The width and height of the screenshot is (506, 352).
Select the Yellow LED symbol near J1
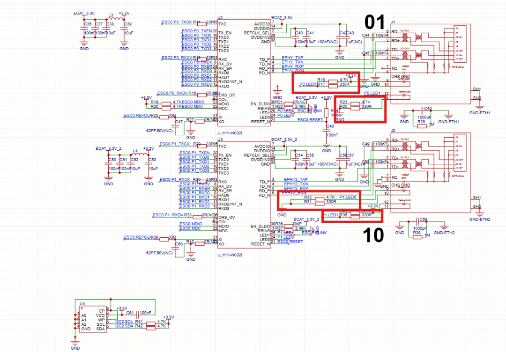(403, 95)
